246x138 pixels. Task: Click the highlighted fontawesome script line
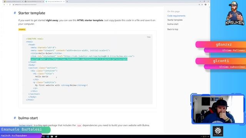point(79,59)
